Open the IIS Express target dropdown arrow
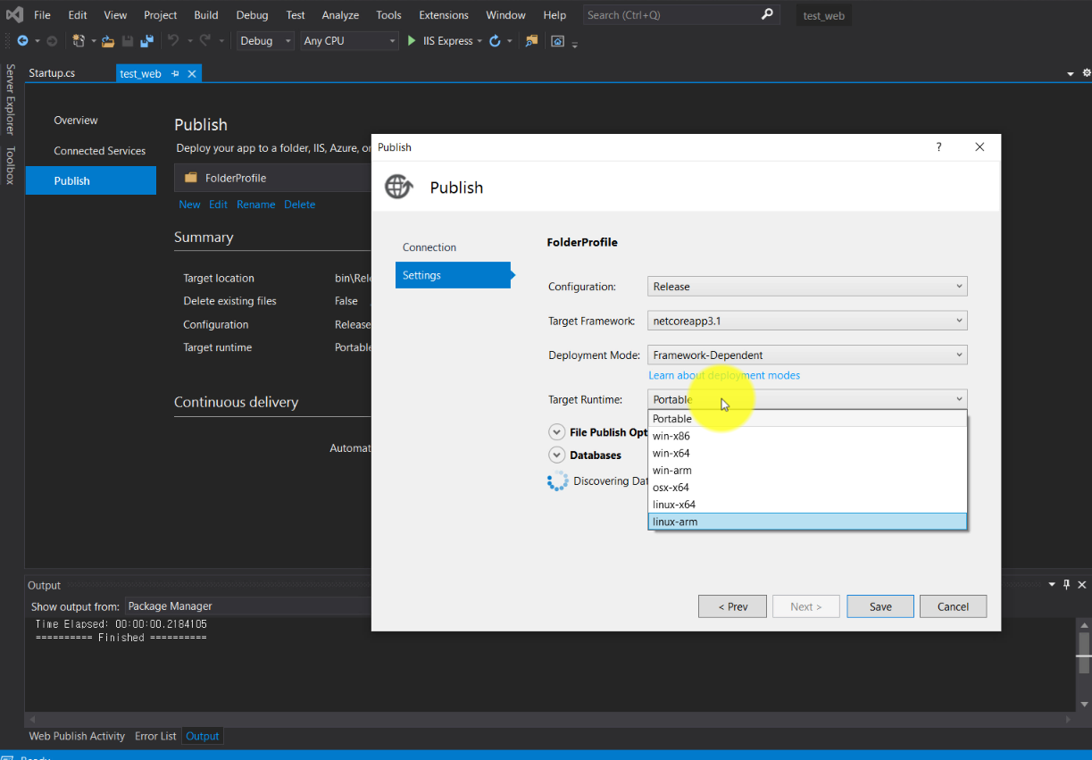This screenshot has width=1092, height=760. [479, 41]
